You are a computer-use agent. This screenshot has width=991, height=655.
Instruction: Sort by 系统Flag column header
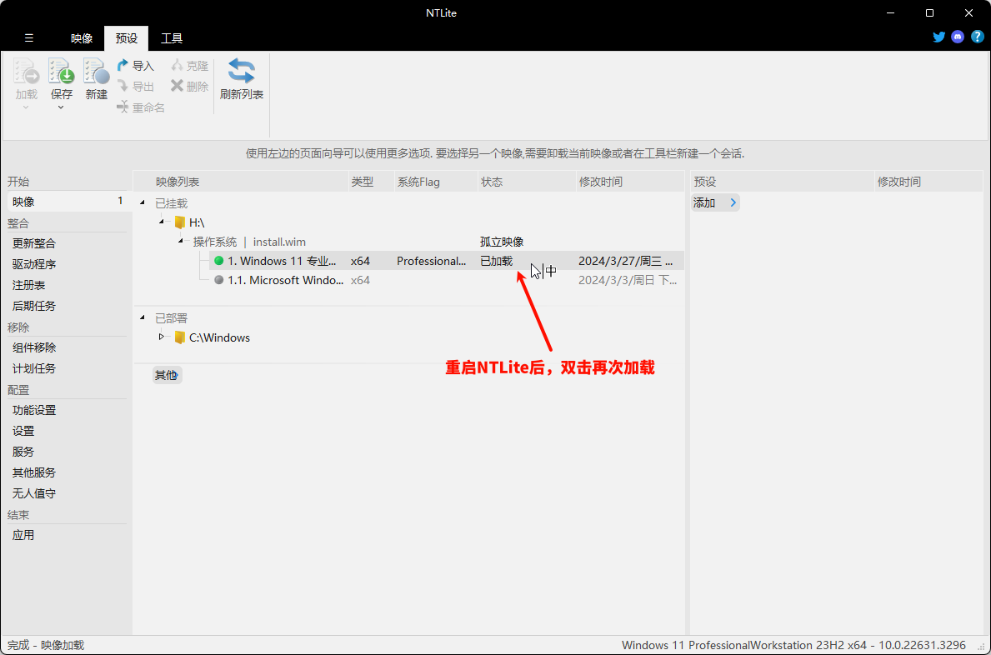pos(436,182)
